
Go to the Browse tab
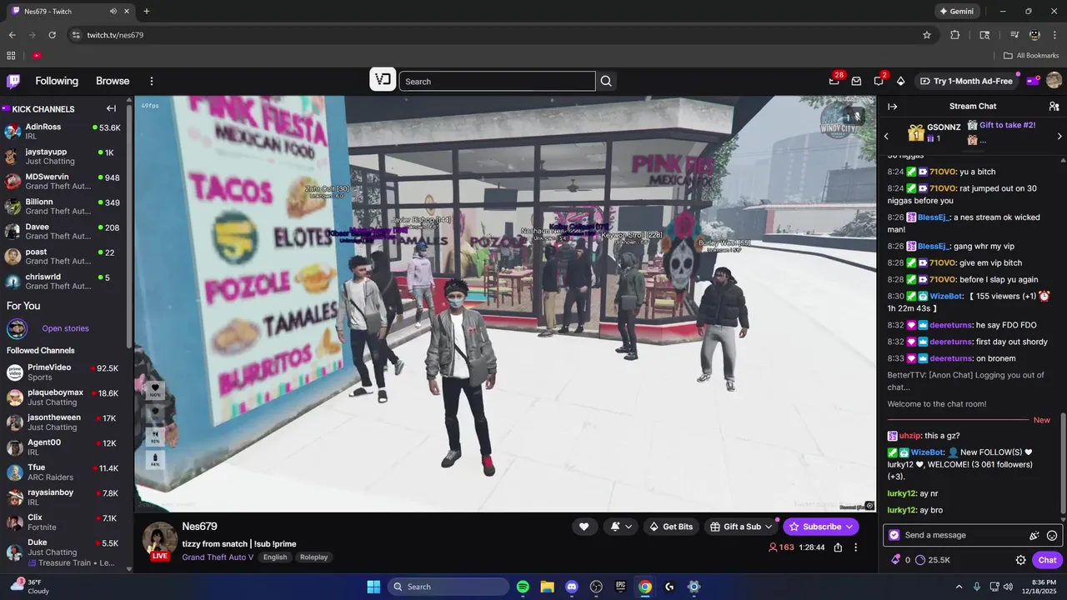[x=113, y=81]
